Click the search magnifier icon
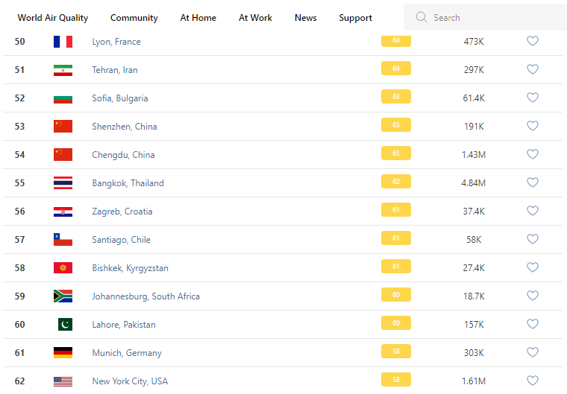The height and width of the screenshot is (394, 567). point(422,17)
